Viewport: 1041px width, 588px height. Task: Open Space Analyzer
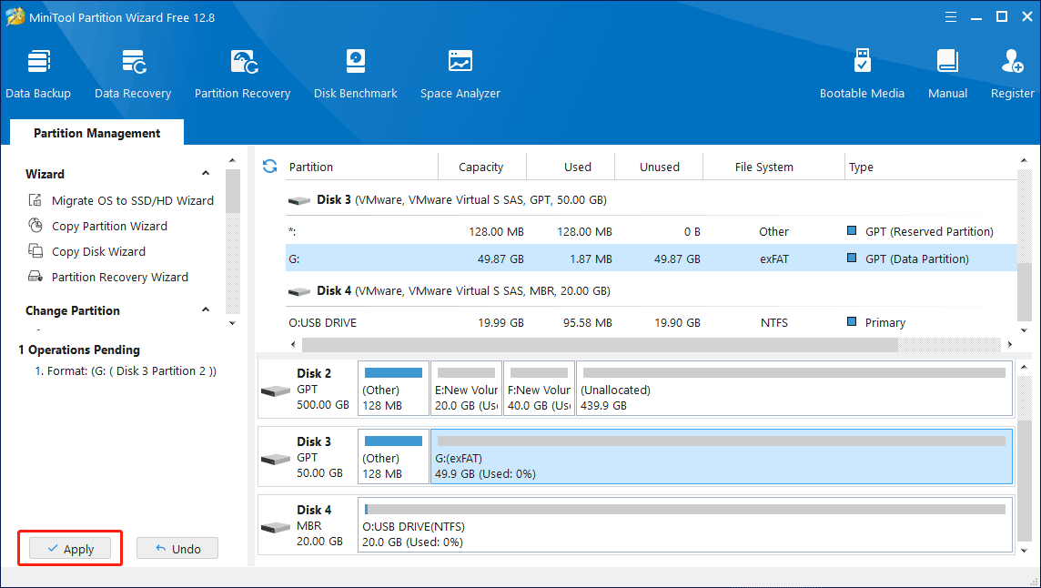pyautogui.click(x=460, y=74)
